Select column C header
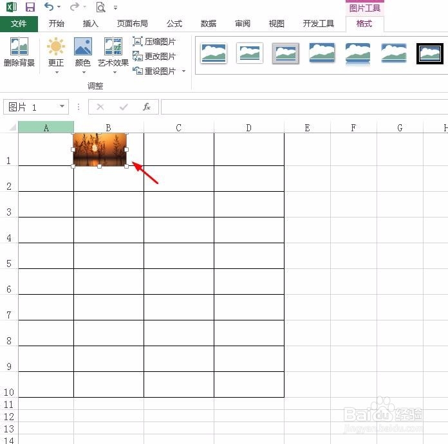The width and height of the screenshot is (448, 444). tap(179, 127)
